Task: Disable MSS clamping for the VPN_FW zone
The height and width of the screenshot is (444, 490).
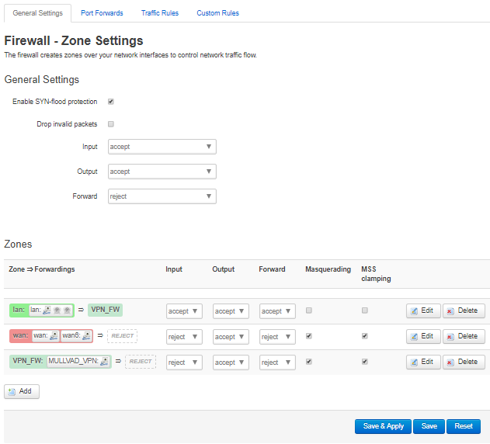Action: 365,362
